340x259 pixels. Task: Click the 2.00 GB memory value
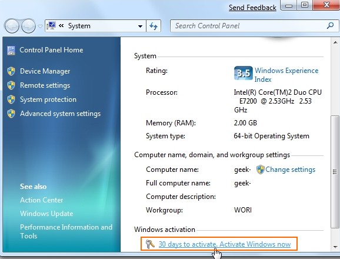245,123
